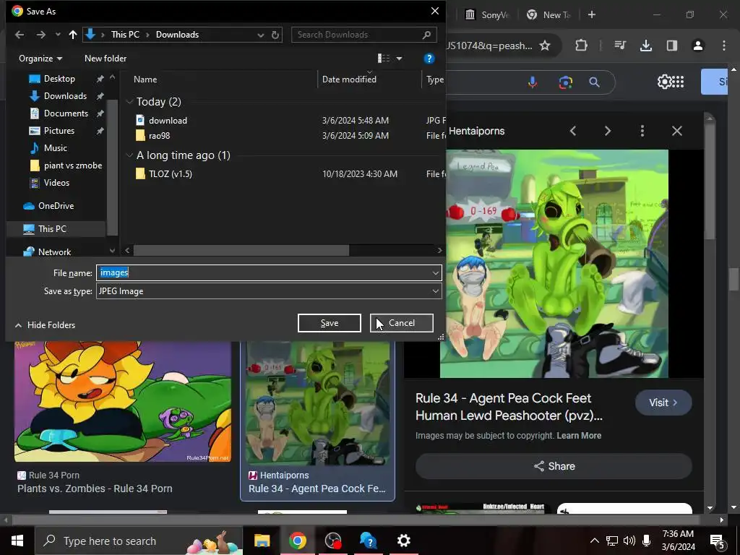Open Chrome extensions puzzle icon
This screenshot has height=555, width=740.
pyautogui.click(x=582, y=46)
